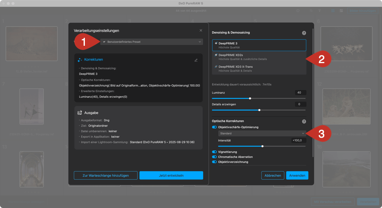Screen dimensions: 382x208
Task: Click the Luminanz value field showing 40
Action: 301,92
